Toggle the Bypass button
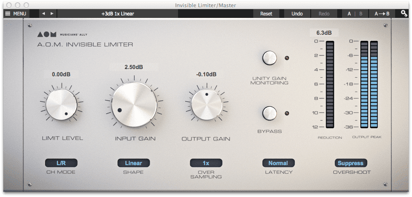This screenshot has height=197, width=412. pyautogui.click(x=270, y=113)
